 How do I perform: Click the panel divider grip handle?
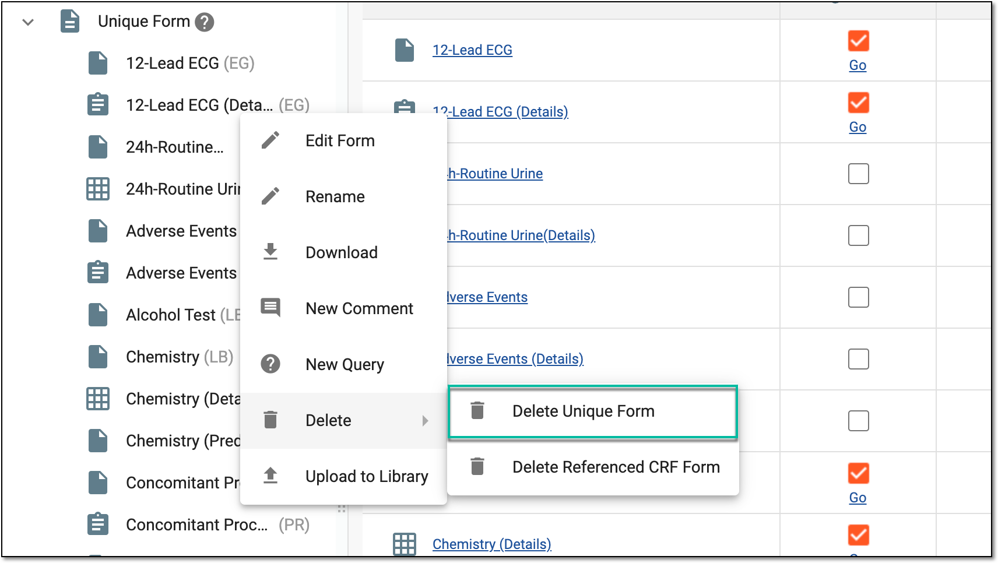pos(342,509)
